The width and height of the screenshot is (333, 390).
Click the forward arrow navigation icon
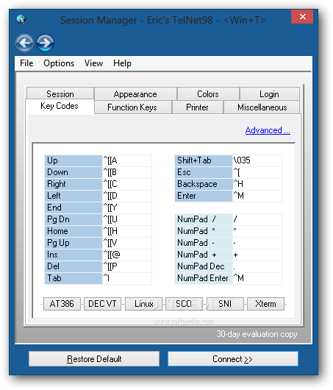(x=45, y=43)
